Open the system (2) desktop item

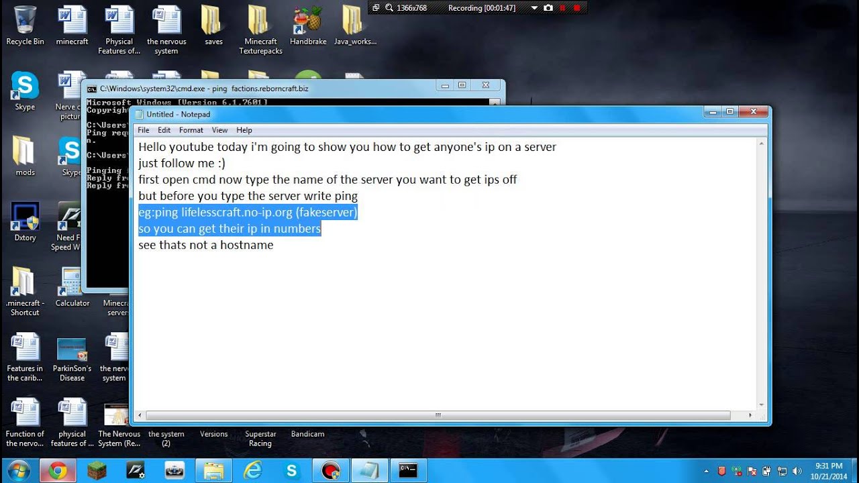click(x=166, y=438)
